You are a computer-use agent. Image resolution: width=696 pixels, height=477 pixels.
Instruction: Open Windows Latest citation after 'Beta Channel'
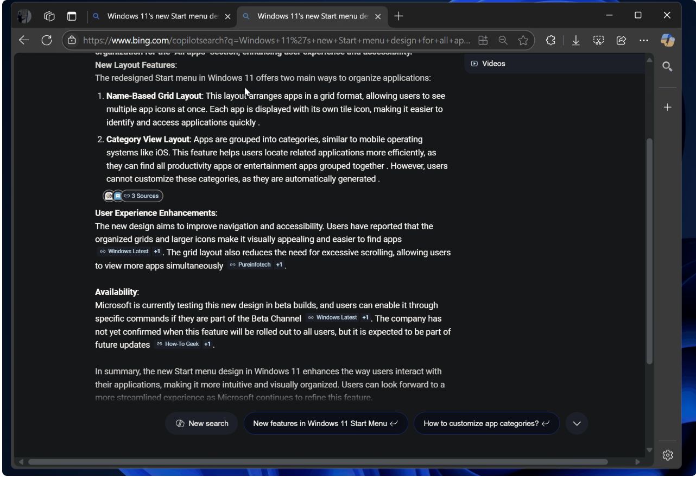(332, 318)
